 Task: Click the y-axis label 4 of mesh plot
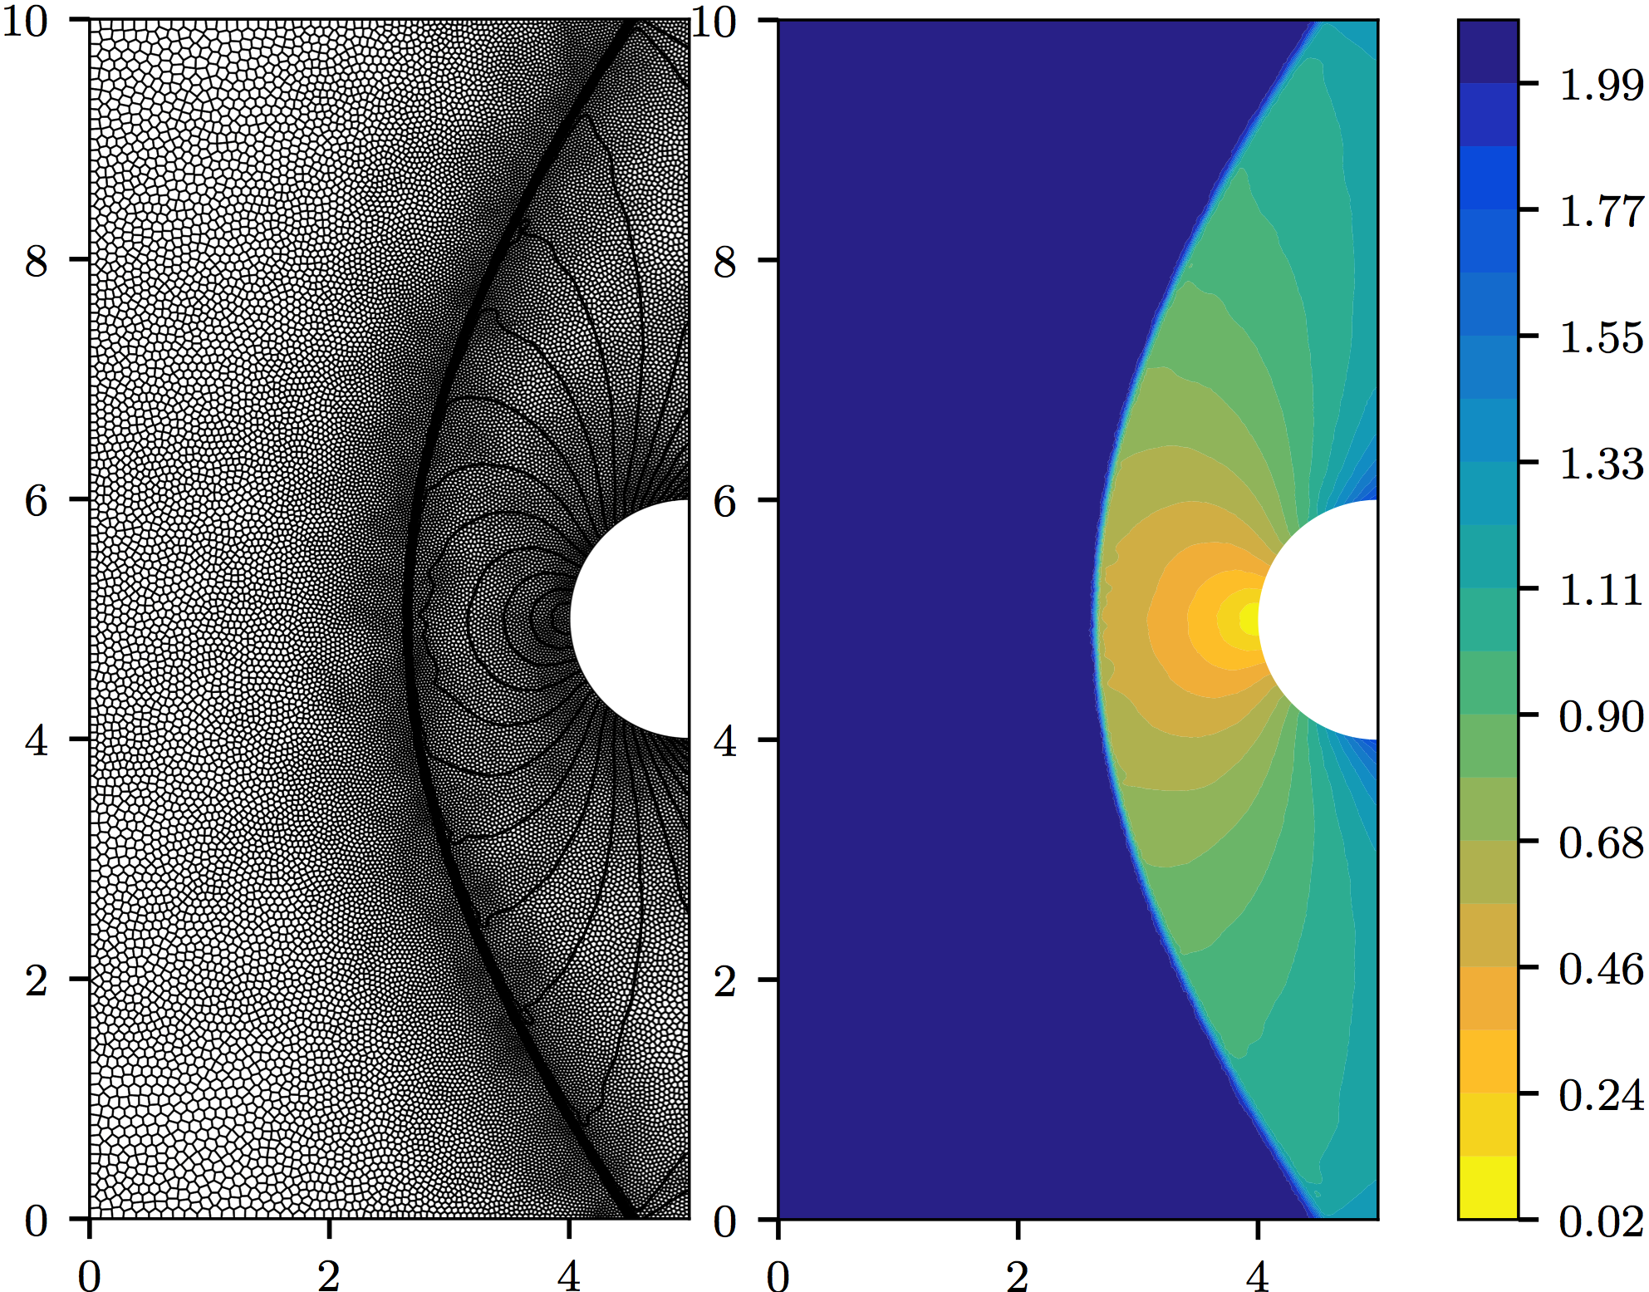37,740
